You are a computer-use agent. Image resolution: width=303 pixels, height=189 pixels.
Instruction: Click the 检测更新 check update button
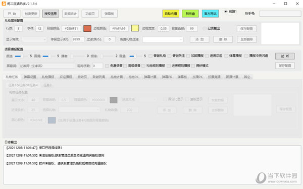point(31,14)
